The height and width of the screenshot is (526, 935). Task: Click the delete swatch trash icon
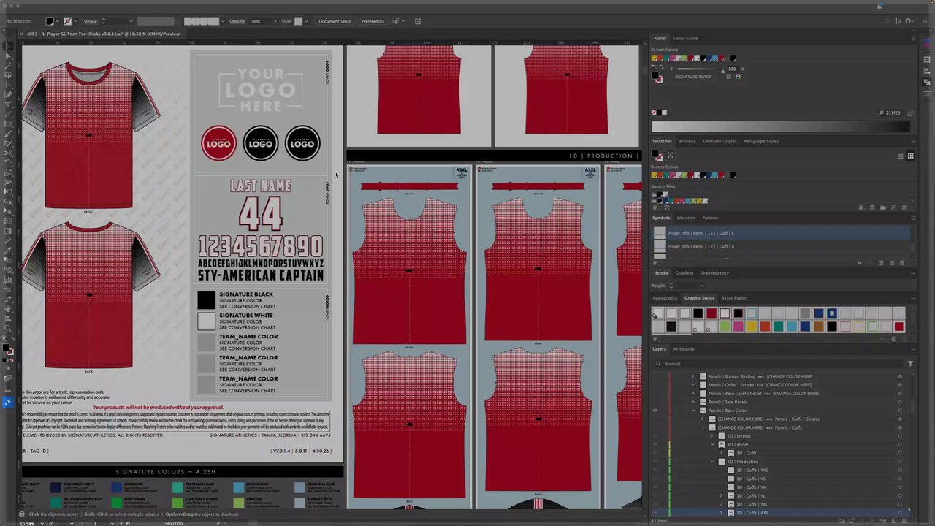[x=903, y=207]
